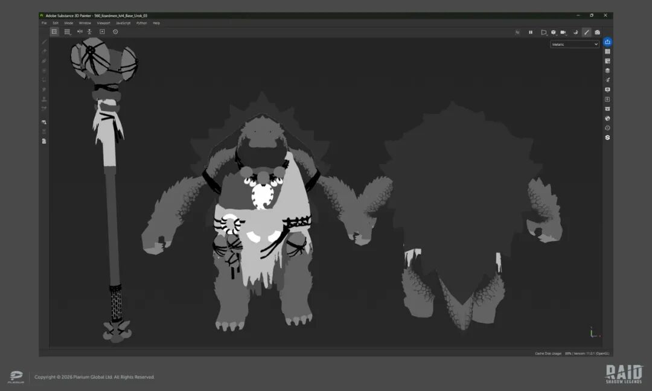Open the globe panel icon in right dock

[607, 118]
